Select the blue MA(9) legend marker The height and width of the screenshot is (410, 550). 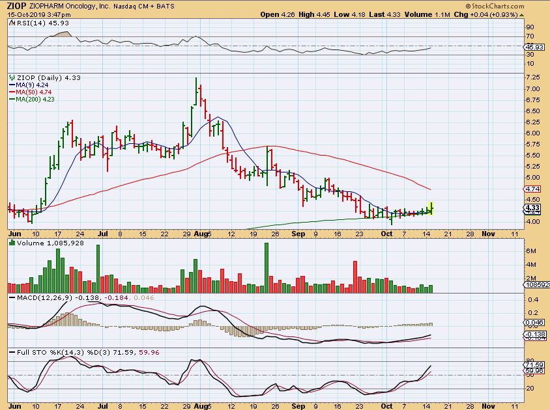pyautogui.click(x=11, y=85)
